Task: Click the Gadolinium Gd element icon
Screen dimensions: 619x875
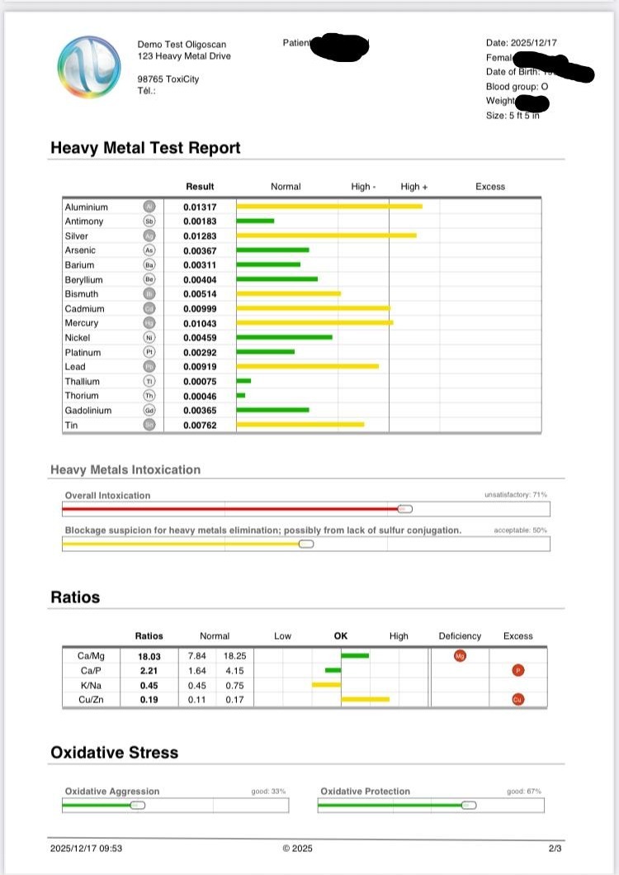Action: [149, 411]
